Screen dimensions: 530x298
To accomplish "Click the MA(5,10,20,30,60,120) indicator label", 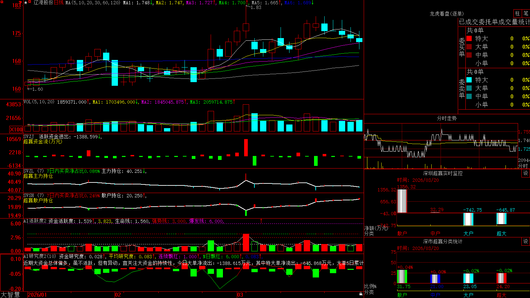I will [x=93, y=3].
